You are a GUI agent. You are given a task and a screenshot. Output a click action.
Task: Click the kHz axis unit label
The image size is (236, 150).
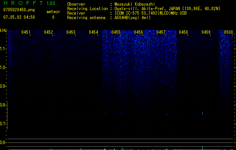[x=3, y=30]
